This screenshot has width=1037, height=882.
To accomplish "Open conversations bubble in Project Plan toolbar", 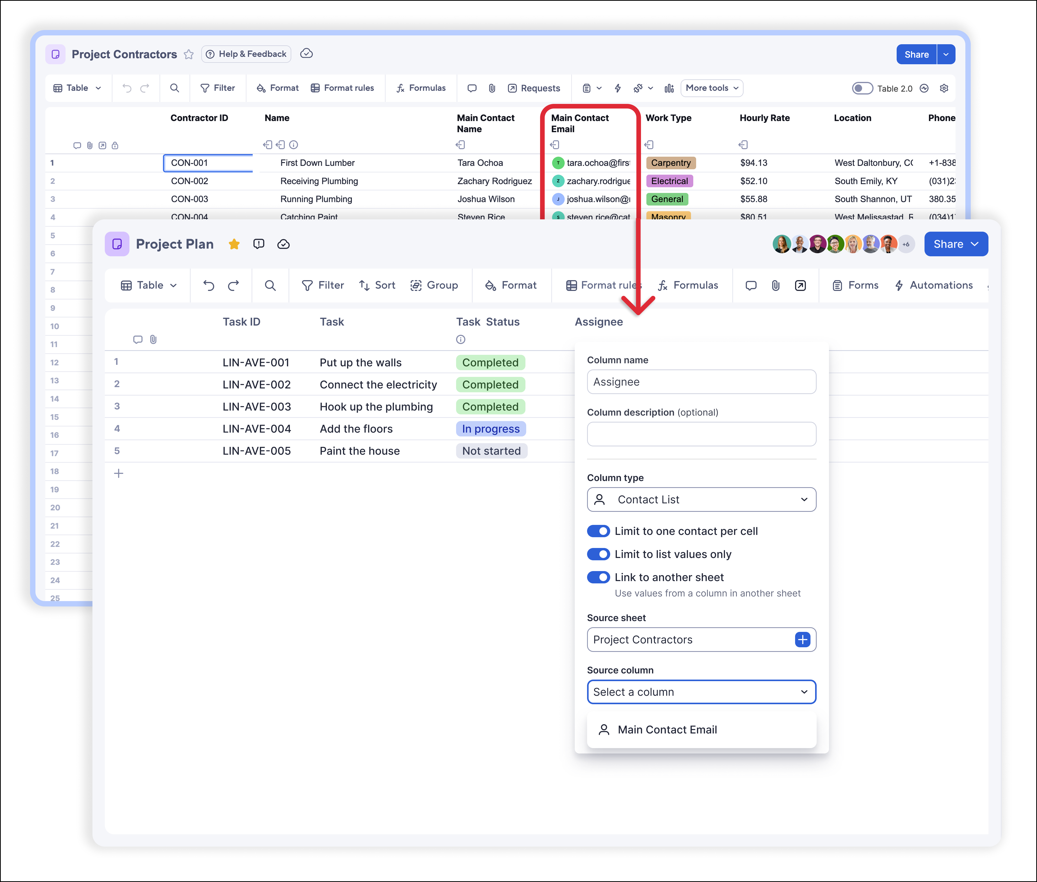I will [751, 286].
